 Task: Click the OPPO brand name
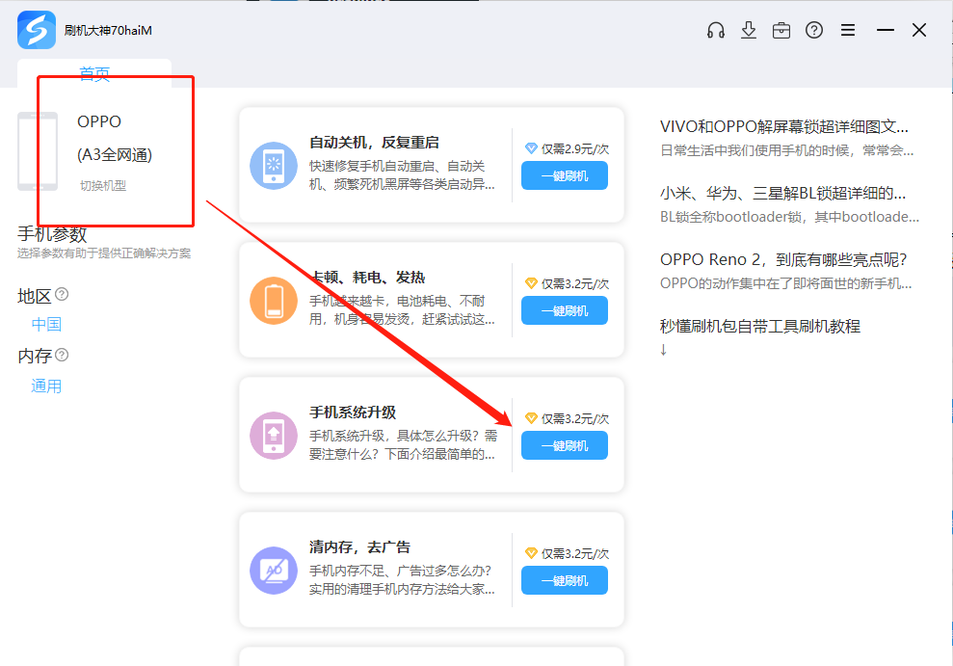(x=99, y=121)
